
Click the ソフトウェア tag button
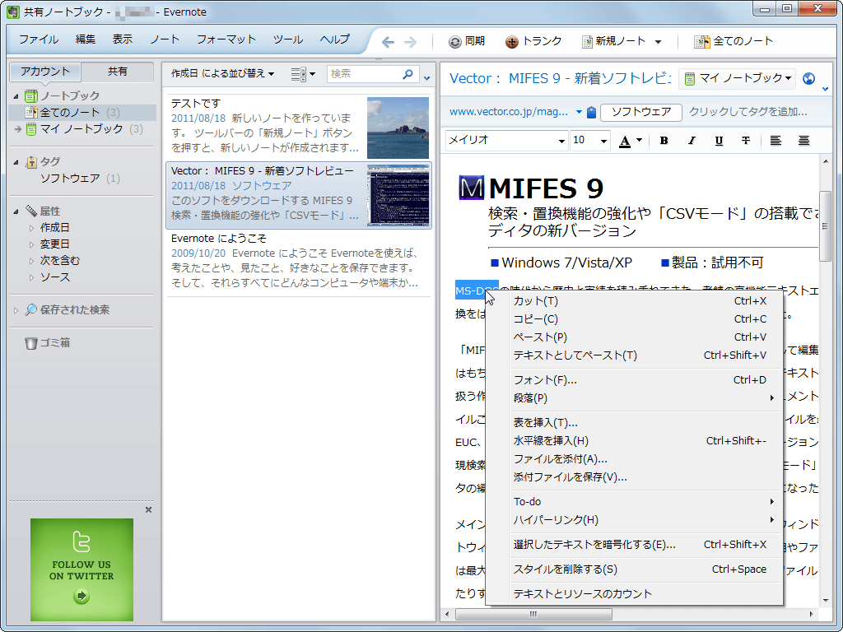pyautogui.click(x=640, y=112)
